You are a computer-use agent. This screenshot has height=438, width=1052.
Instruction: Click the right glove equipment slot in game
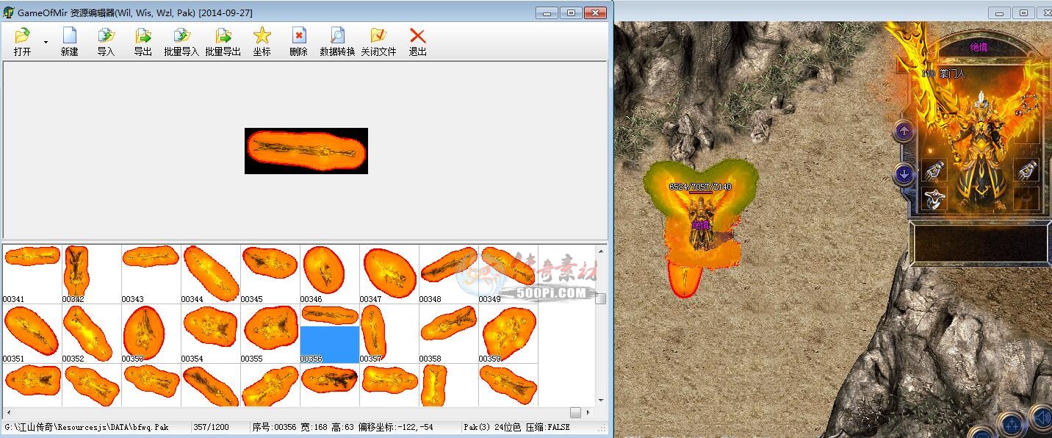pos(1026,171)
